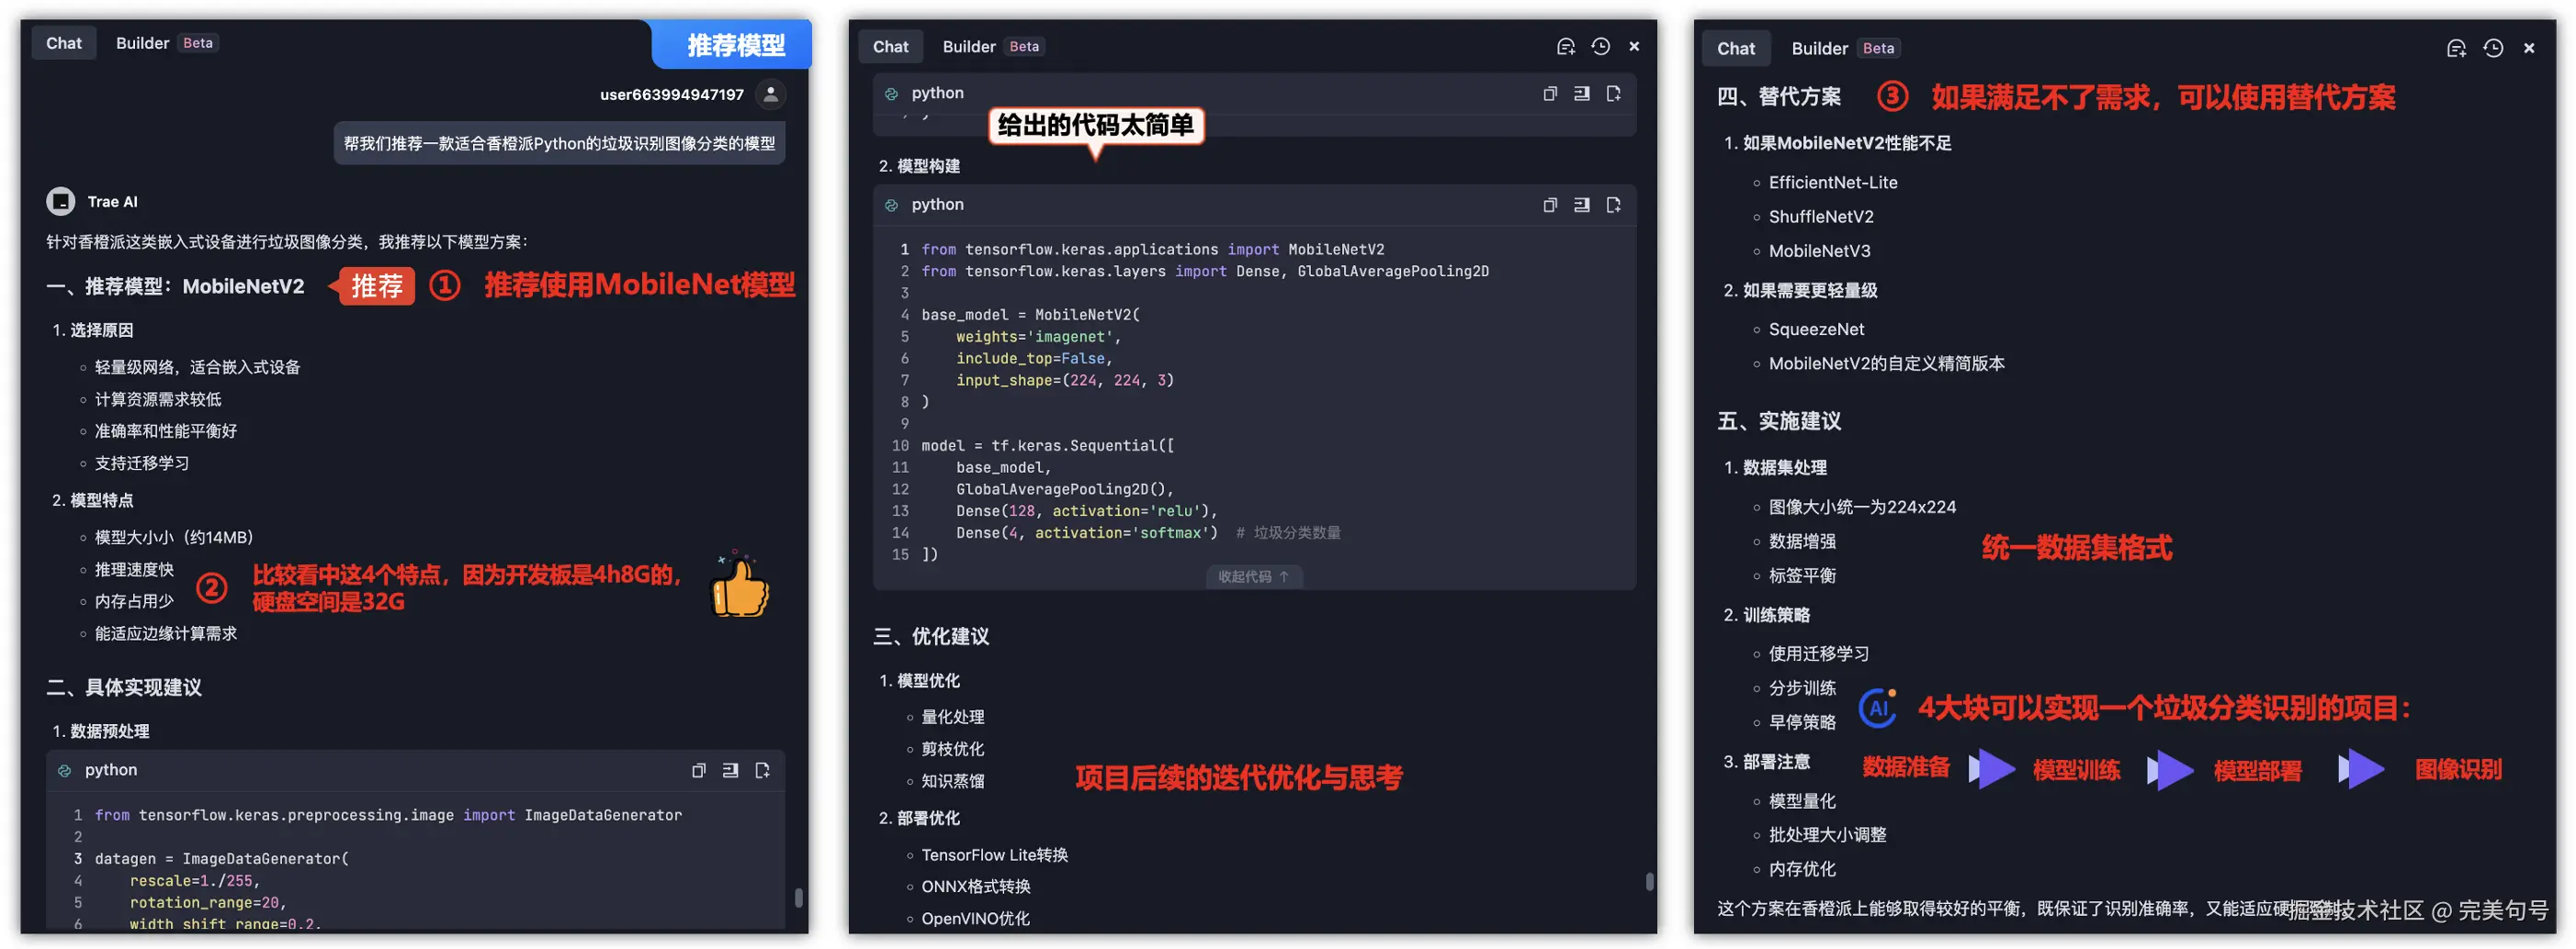Open chat history in the middle panel
This screenshot has height=949, width=2576.
[1601, 46]
